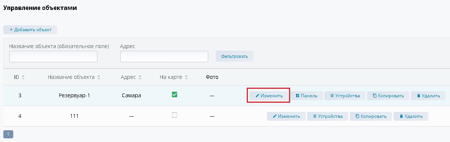The image size is (450, 142).
Task: Focus the Название объекта filter field
Action: [53, 57]
